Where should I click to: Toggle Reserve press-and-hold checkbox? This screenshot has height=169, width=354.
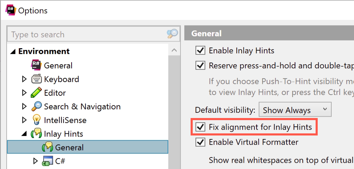click(200, 66)
